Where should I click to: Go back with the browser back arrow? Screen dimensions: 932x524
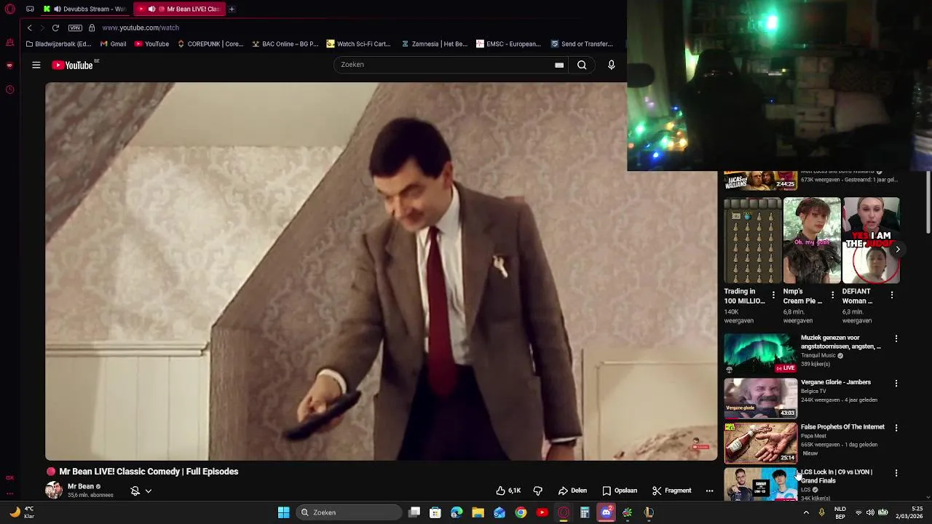[30, 28]
